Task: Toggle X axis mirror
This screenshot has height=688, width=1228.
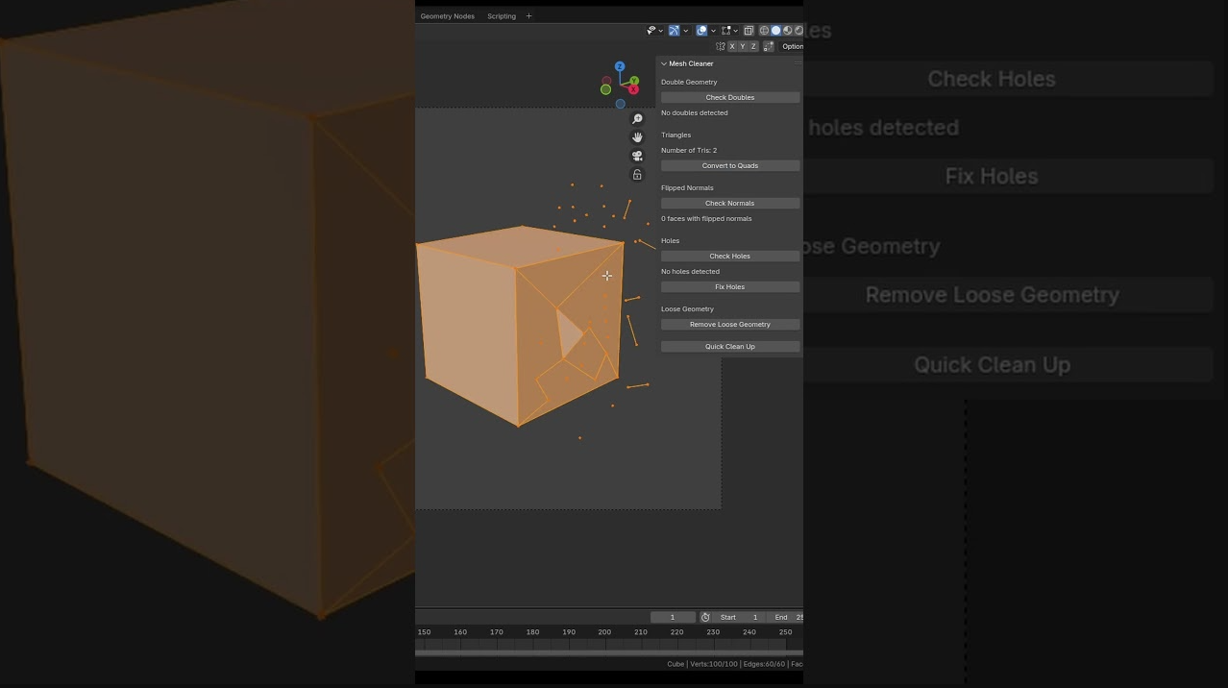Action: click(x=732, y=46)
